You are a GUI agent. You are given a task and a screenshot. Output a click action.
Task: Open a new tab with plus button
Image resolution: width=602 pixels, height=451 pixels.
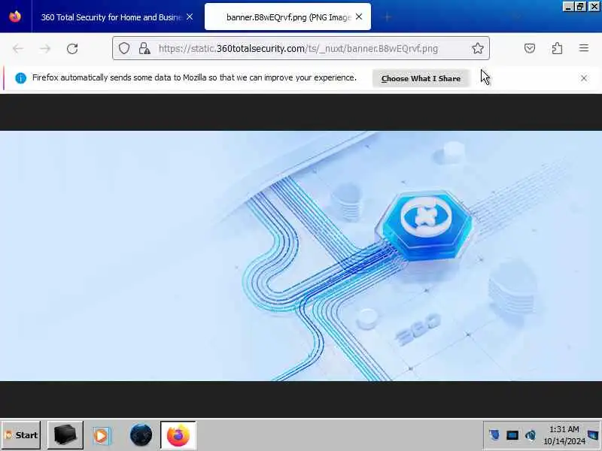[x=388, y=17]
